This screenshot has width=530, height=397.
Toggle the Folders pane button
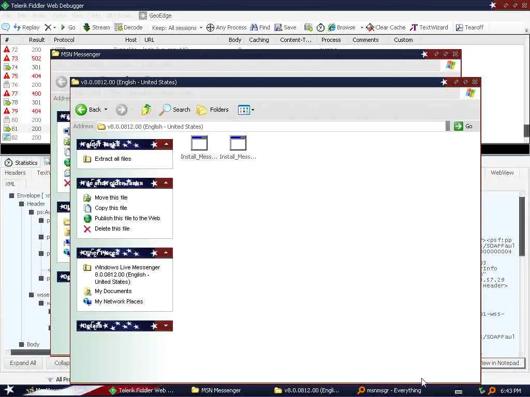coord(213,110)
